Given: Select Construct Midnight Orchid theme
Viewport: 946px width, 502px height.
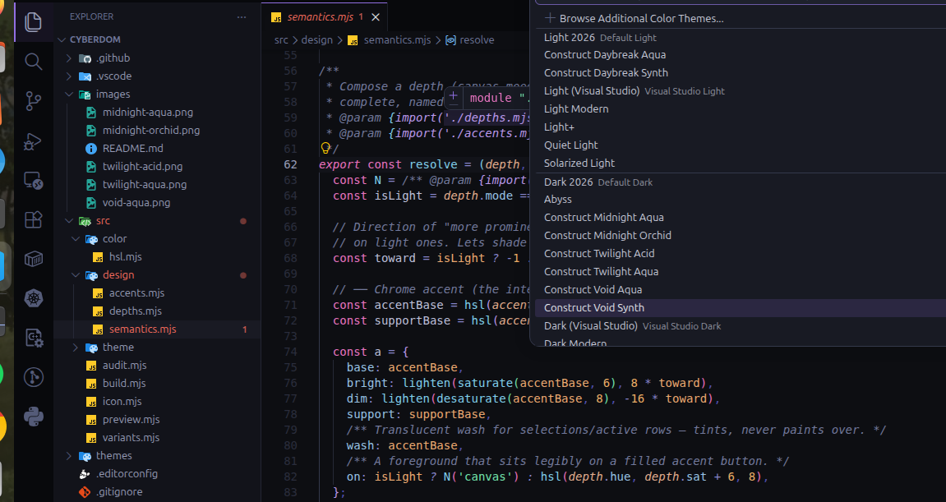Looking at the screenshot, I should click(741, 236).
